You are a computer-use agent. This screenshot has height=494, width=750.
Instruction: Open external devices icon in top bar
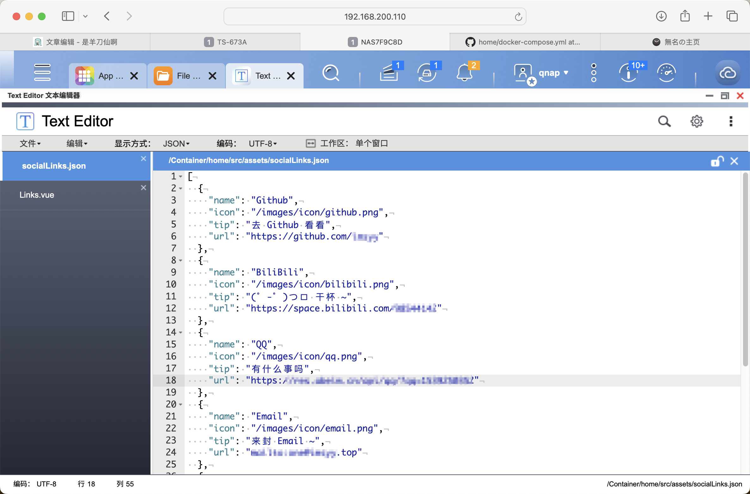pyautogui.click(x=427, y=73)
